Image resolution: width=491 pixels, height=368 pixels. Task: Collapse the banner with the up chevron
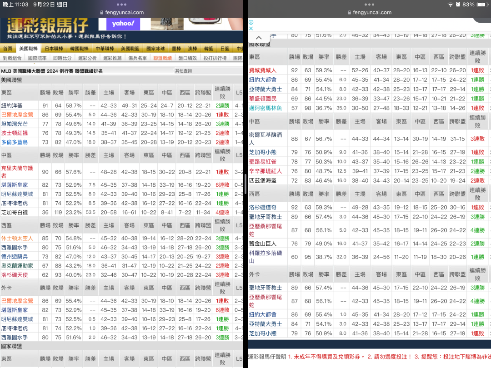click(259, 38)
